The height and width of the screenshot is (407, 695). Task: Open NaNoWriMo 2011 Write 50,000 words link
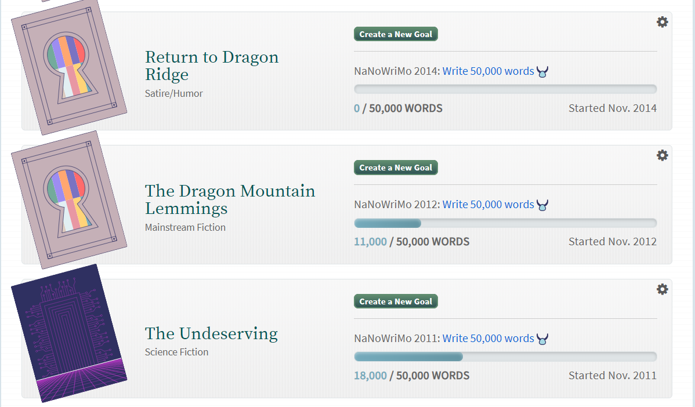click(x=488, y=339)
